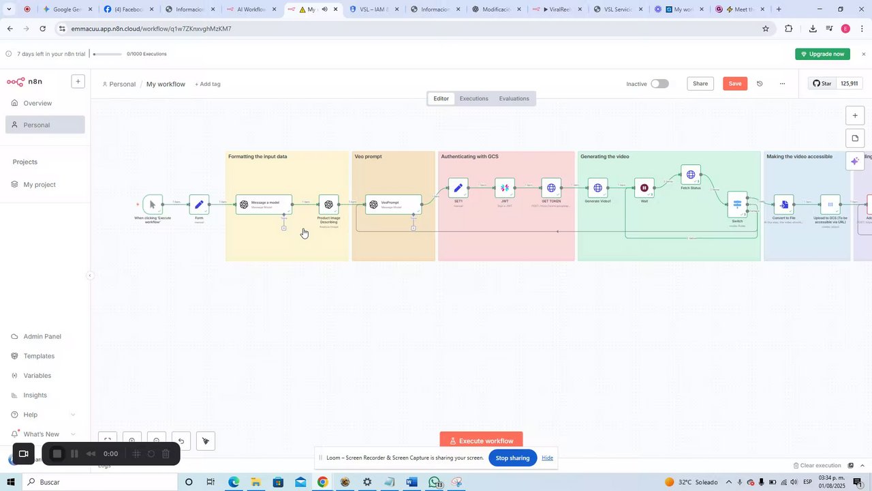Collapse the left sidebar arrow
The height and width of the screenshot is (491, 872).
click(90, 276)
